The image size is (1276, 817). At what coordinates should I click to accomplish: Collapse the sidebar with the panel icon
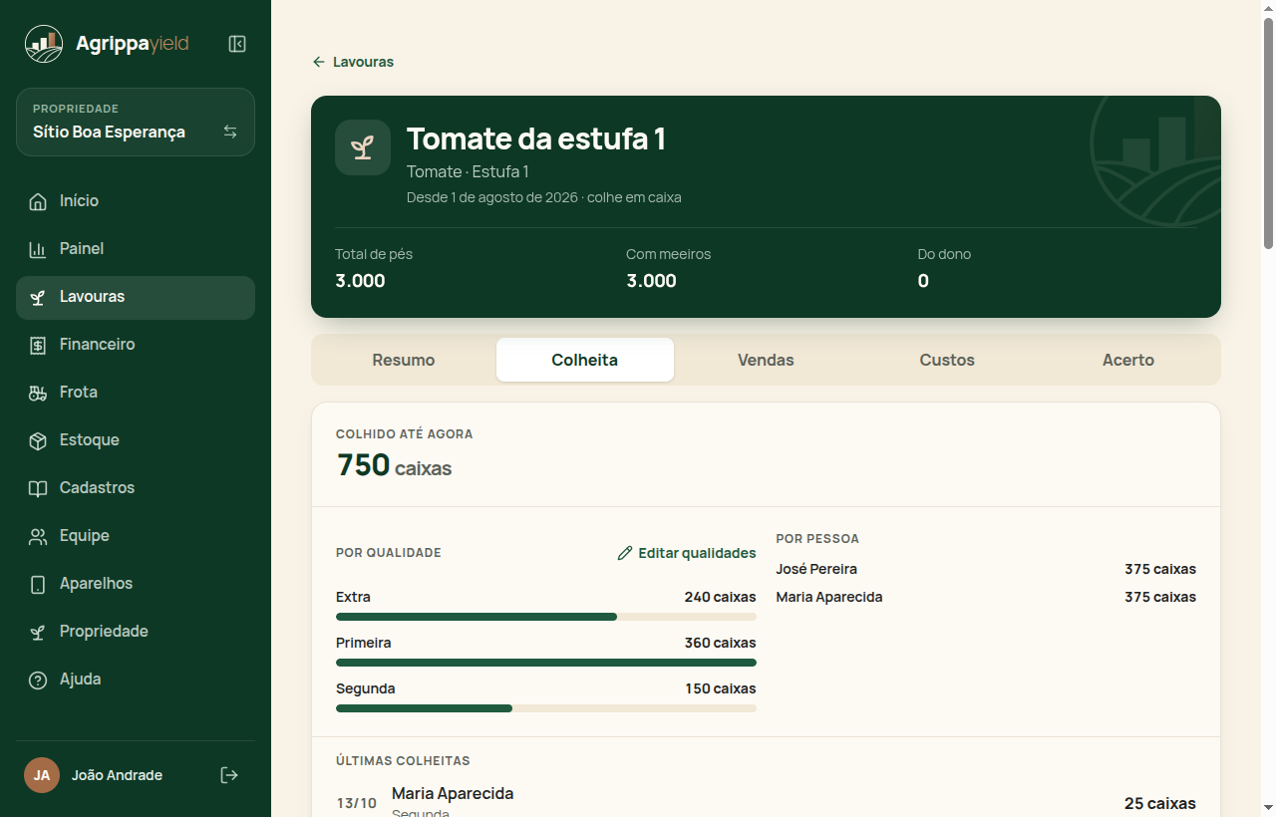point(237,44)
